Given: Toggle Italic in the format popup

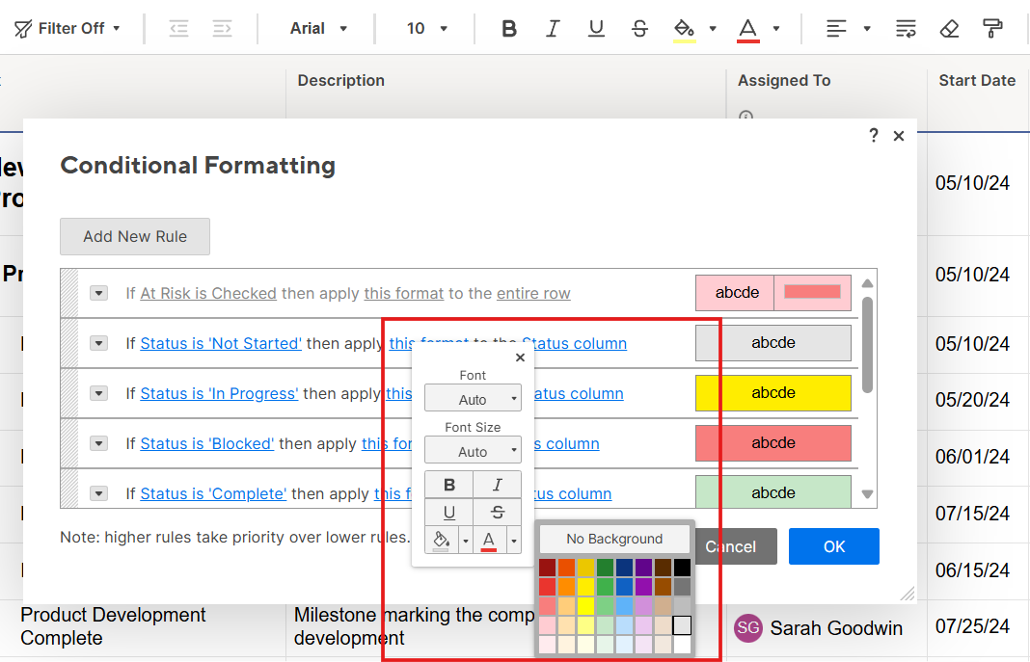Looking at the screenshot, I should point(497,485).
